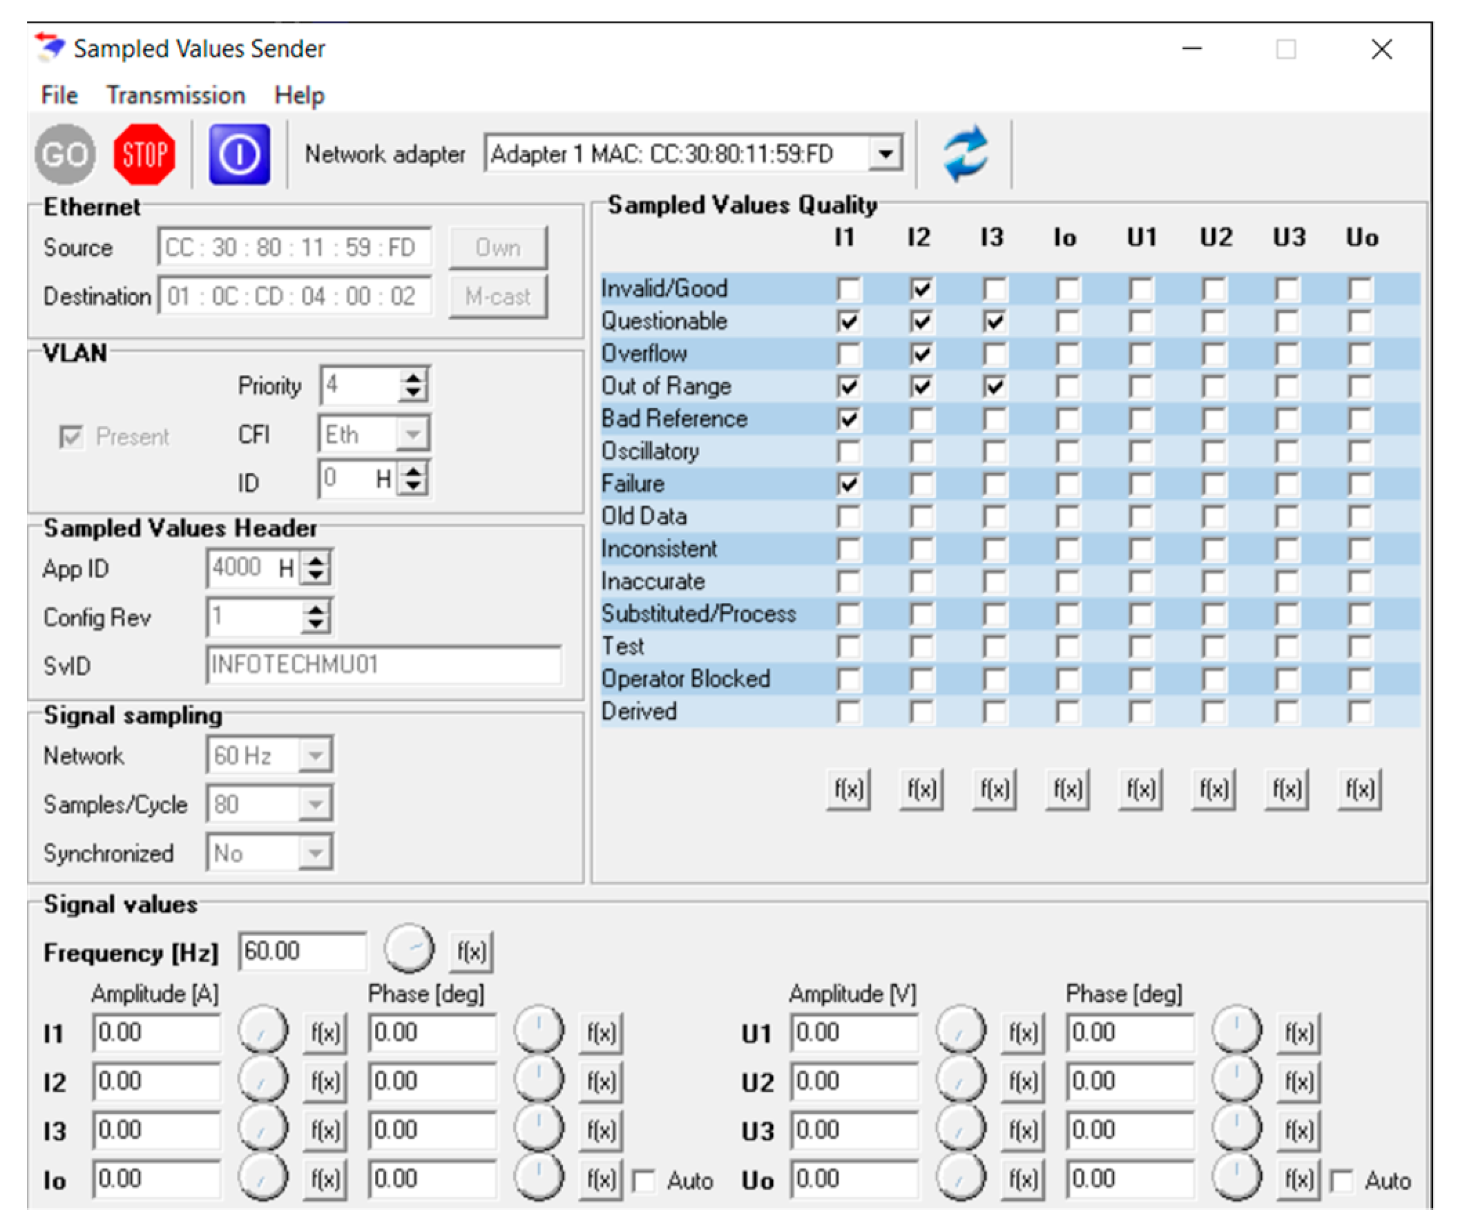Viewport: 1458px width, 1232px height.
Task: Click the f(x) button under I1 quality column
Action: pos(847,790)
